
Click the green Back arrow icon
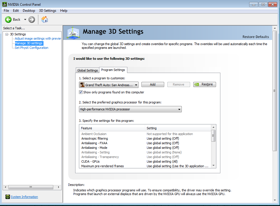point(8,20)
